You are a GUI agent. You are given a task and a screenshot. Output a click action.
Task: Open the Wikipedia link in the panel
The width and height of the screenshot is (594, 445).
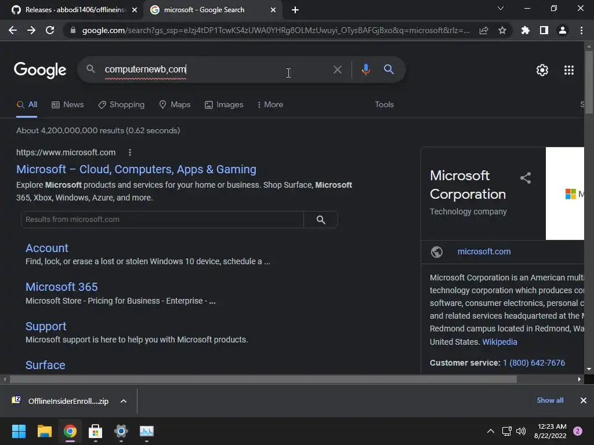(x=499, y=342)
